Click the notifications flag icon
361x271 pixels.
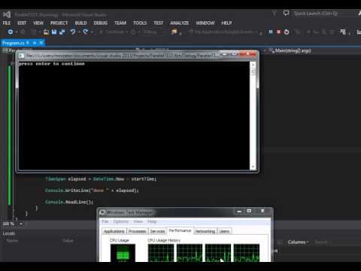pos(275,14)
